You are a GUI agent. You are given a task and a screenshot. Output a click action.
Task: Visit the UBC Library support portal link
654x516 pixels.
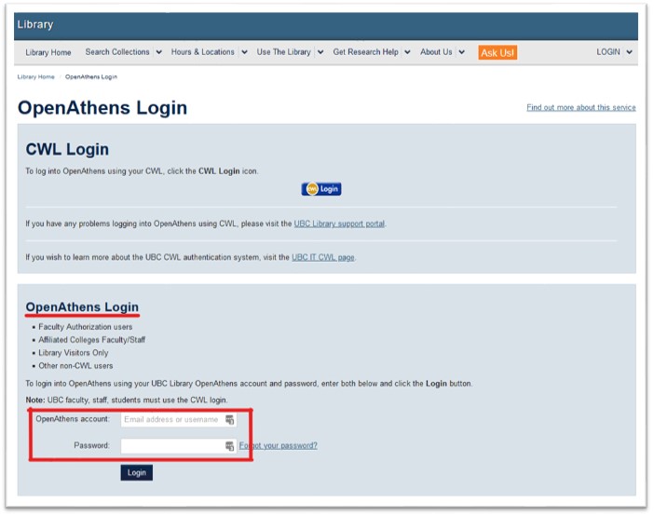pyautogui.click(x=339, y=224)
